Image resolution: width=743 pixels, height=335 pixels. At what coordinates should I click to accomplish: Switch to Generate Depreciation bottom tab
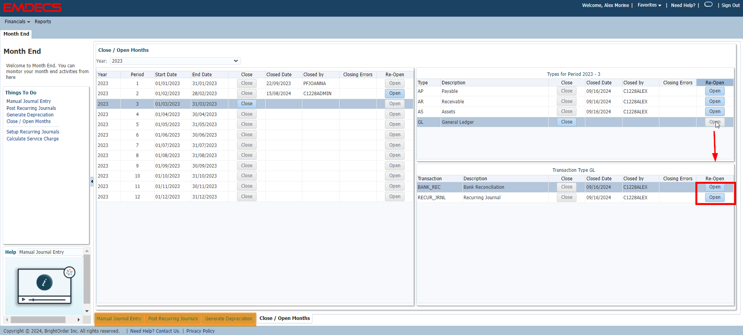[228, 319]
